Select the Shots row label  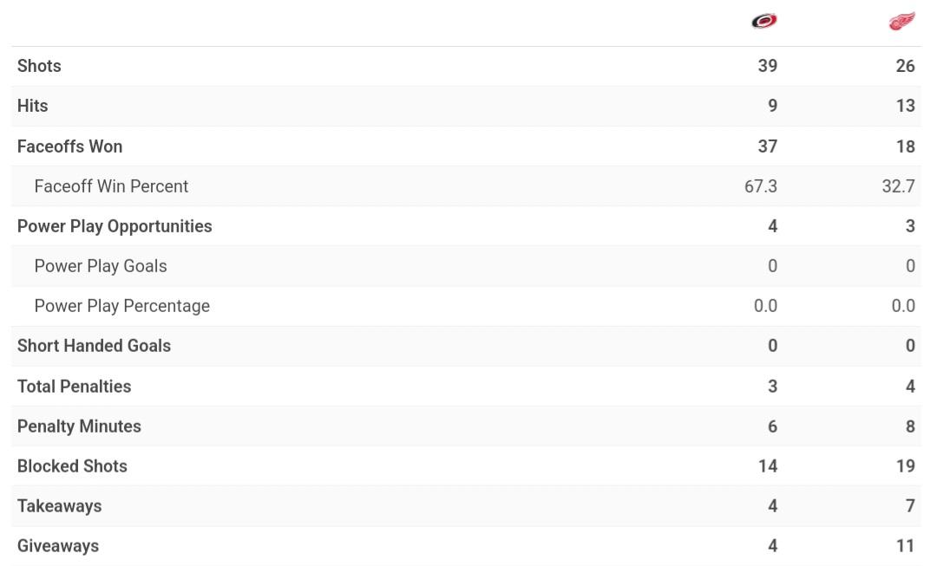tap(39, 66)
